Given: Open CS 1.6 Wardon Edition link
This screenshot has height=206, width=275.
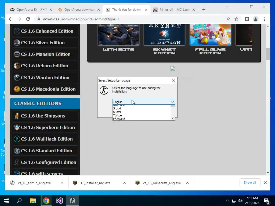Looking at the screenshot, I should pyautogui.click(x=45, y=78).
